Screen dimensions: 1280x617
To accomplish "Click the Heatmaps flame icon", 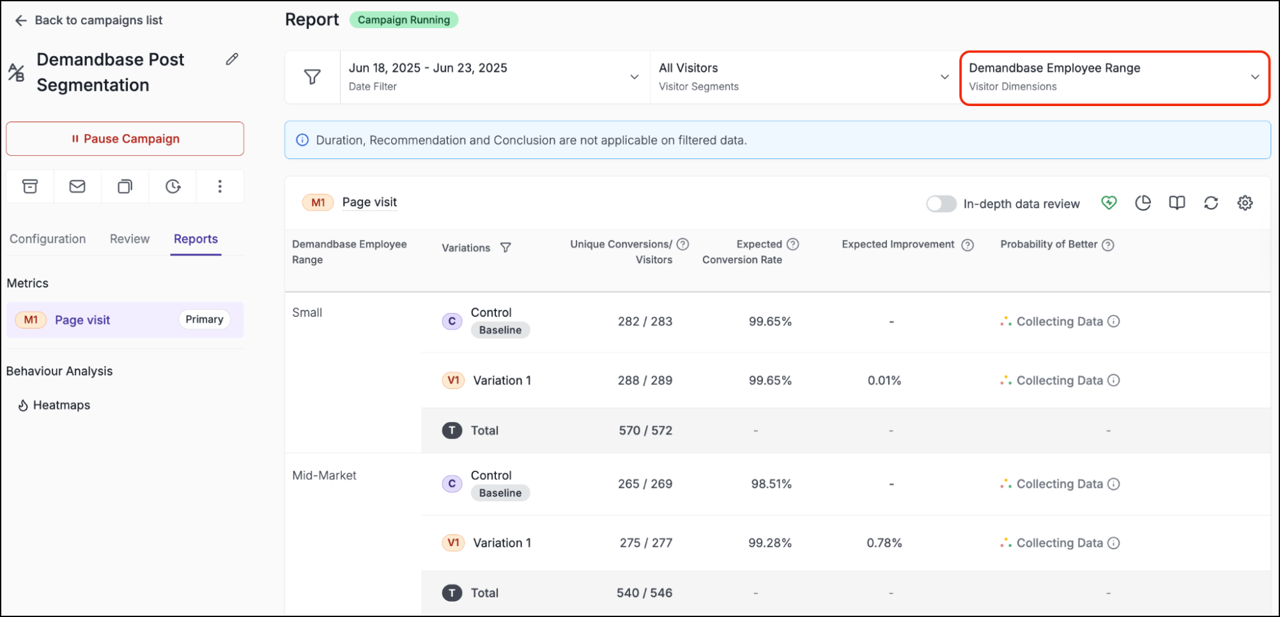I will (23, 406).
